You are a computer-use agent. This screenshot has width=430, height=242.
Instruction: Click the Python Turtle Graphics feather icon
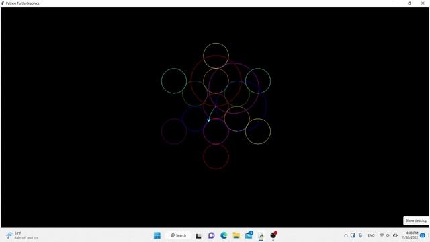point(3,3)
